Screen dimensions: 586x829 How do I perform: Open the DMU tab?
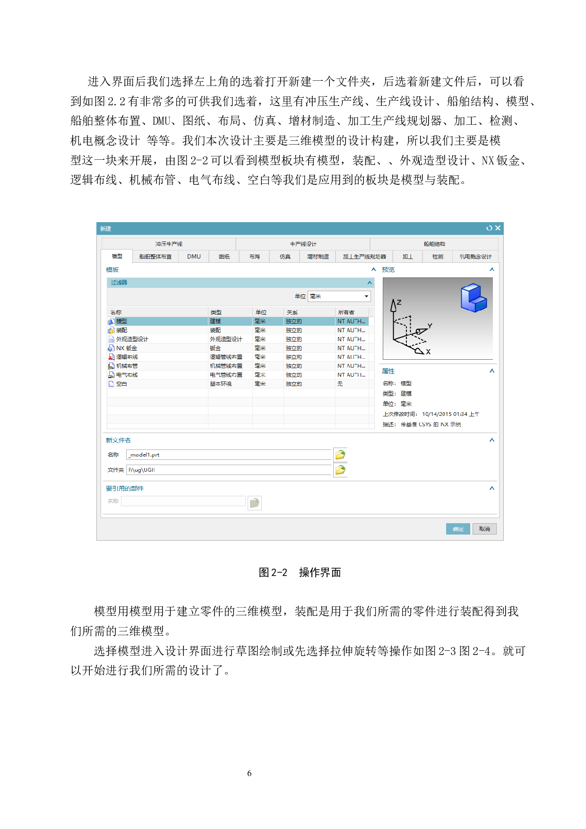click(x=194, y=257)
